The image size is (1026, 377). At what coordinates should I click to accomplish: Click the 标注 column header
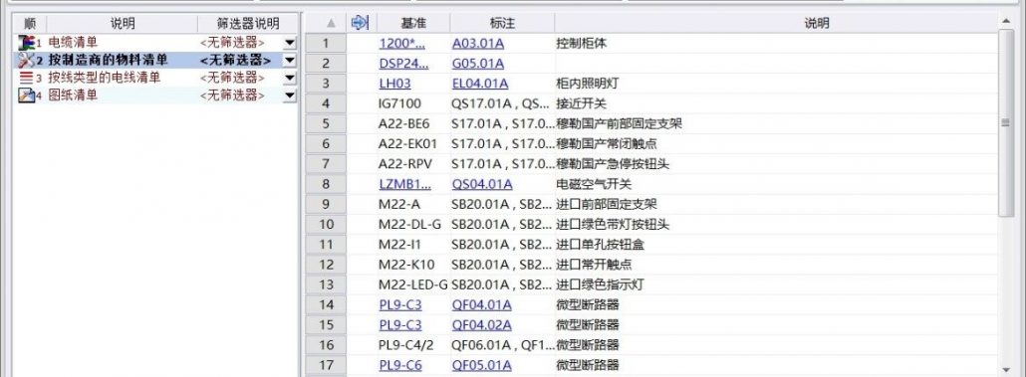(x=502, y=23)
